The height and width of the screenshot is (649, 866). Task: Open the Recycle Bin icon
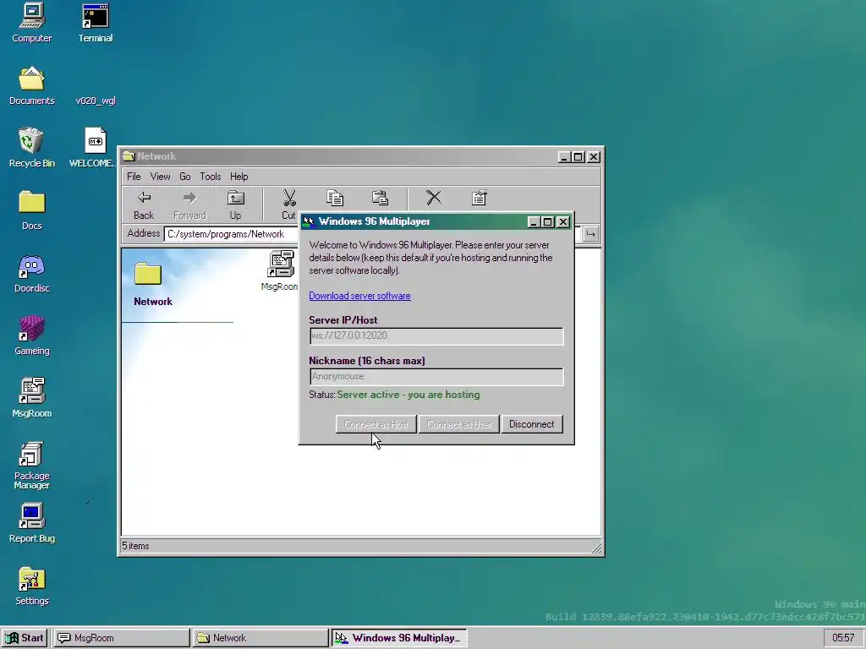[31, 148]
